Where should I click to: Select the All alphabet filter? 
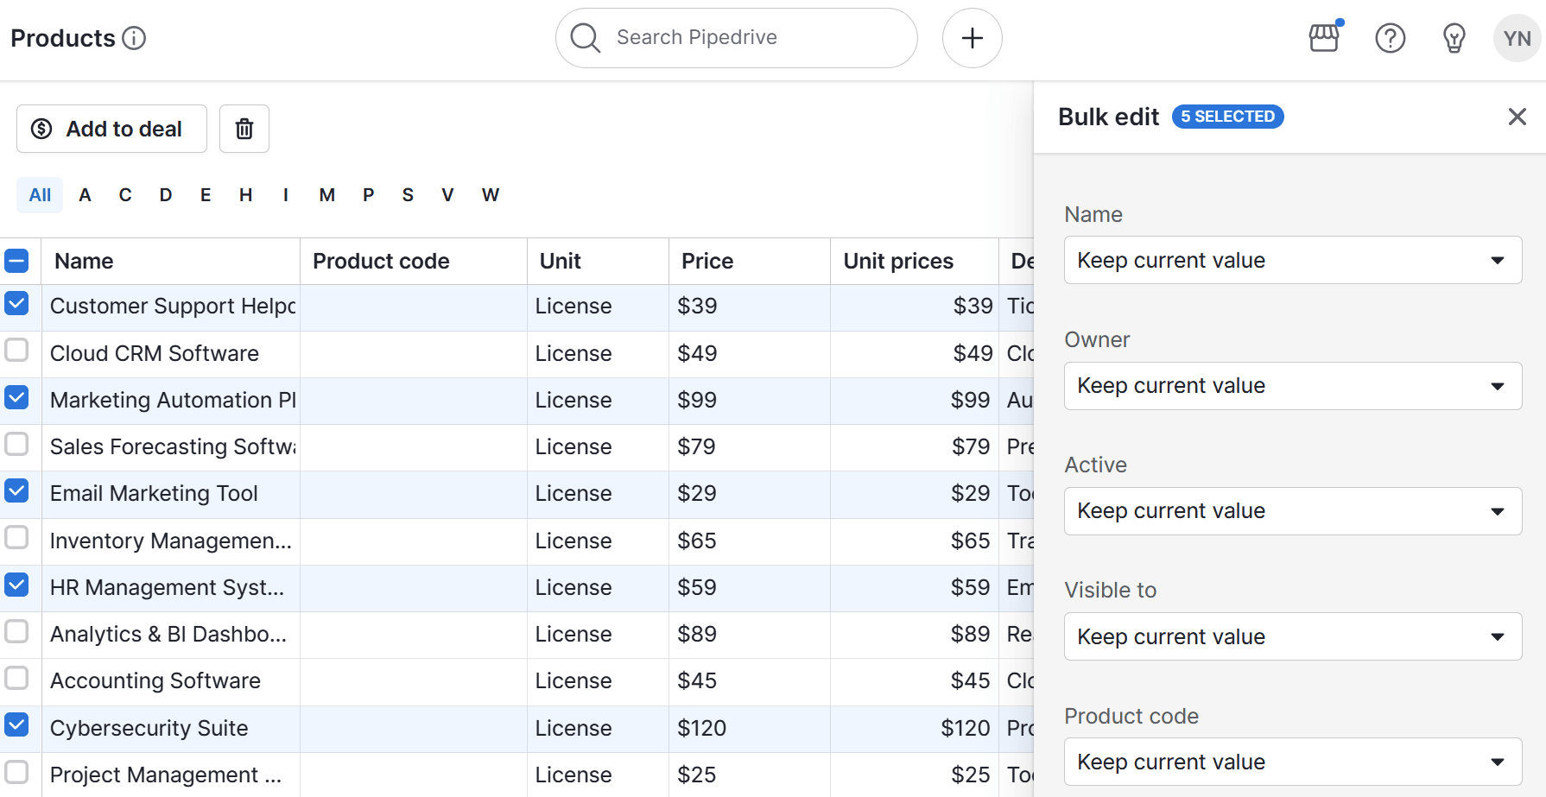pyautogui.click(x=40, y=195)
